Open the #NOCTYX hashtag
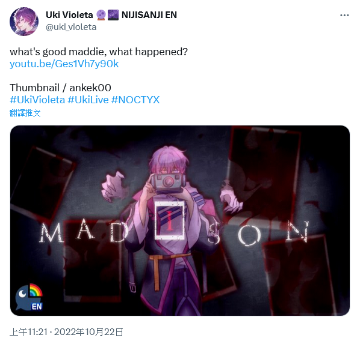360x347 pixels. click(135, 100)
